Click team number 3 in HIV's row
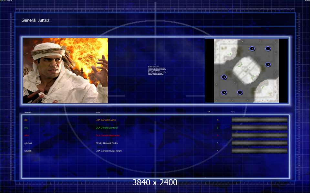 point(217,128)
